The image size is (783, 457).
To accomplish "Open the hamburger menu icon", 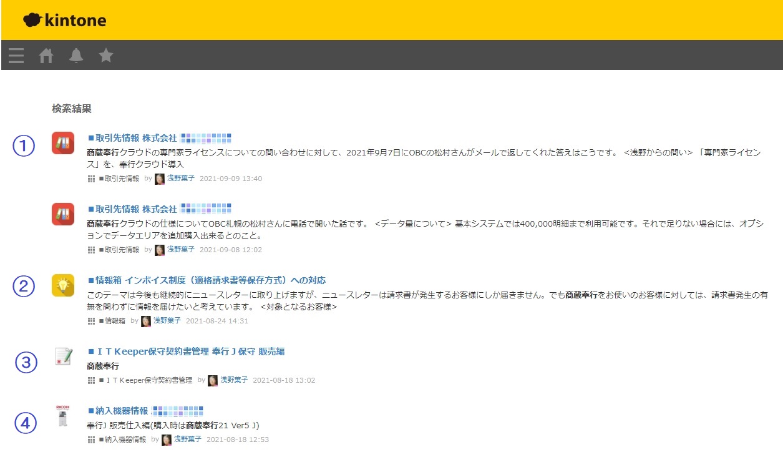I will (16, 56).
